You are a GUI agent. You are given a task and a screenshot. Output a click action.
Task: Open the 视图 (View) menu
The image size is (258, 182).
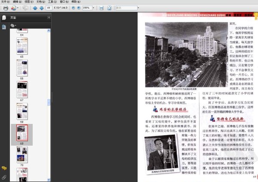coord(29,2)
